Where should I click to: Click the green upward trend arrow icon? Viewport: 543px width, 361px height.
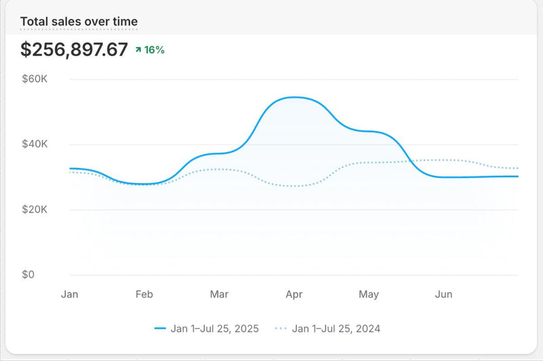point(138,50)
